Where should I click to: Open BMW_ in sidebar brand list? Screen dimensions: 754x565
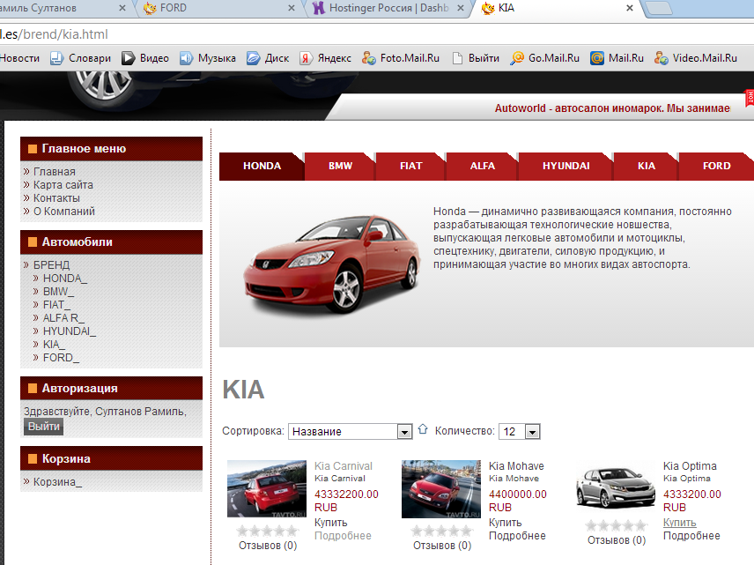(x=58, y=292)
